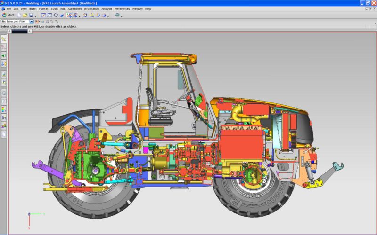Click the Insert menu

(x=33, y=8)
